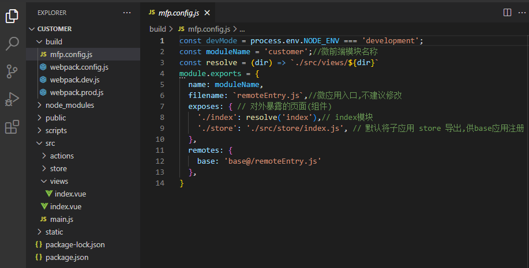
Task: Close the mfp.config.js tab
Action: (208, 12)
